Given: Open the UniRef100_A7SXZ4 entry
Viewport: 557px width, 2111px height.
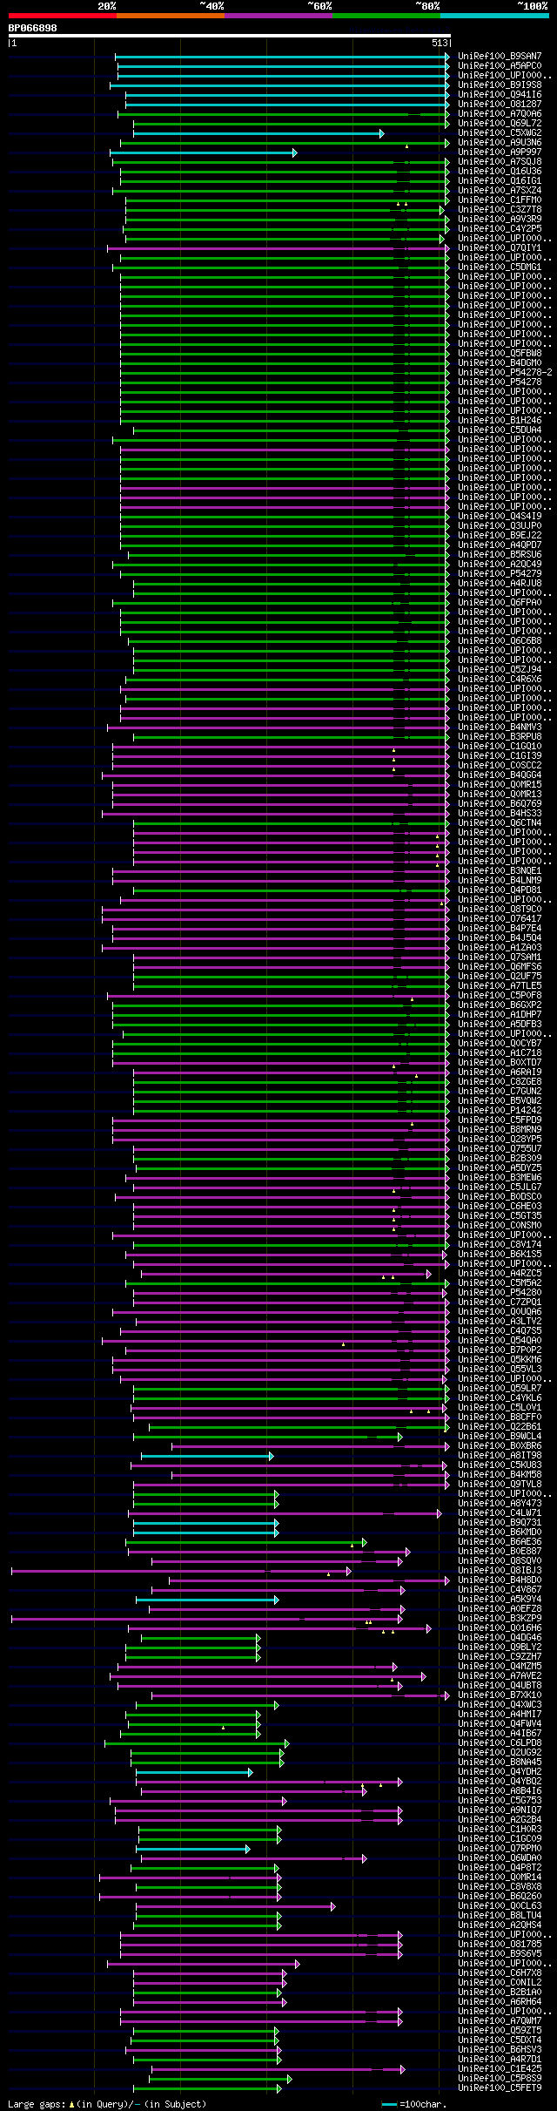Looking at the screenshot, I should pyautogui.click(x=500, y=191).
